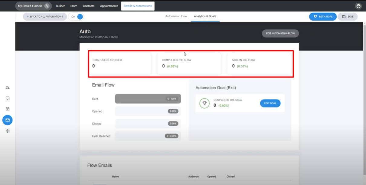Click the Sent progress bar

coord(148,99)
